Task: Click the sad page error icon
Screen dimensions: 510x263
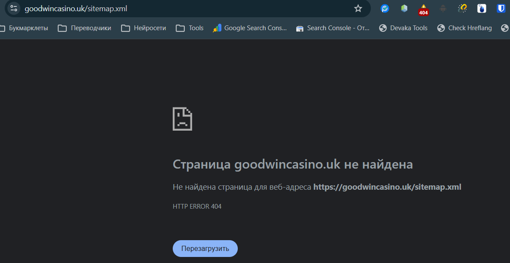Action: pyautogui.click(x=183, y=119)
